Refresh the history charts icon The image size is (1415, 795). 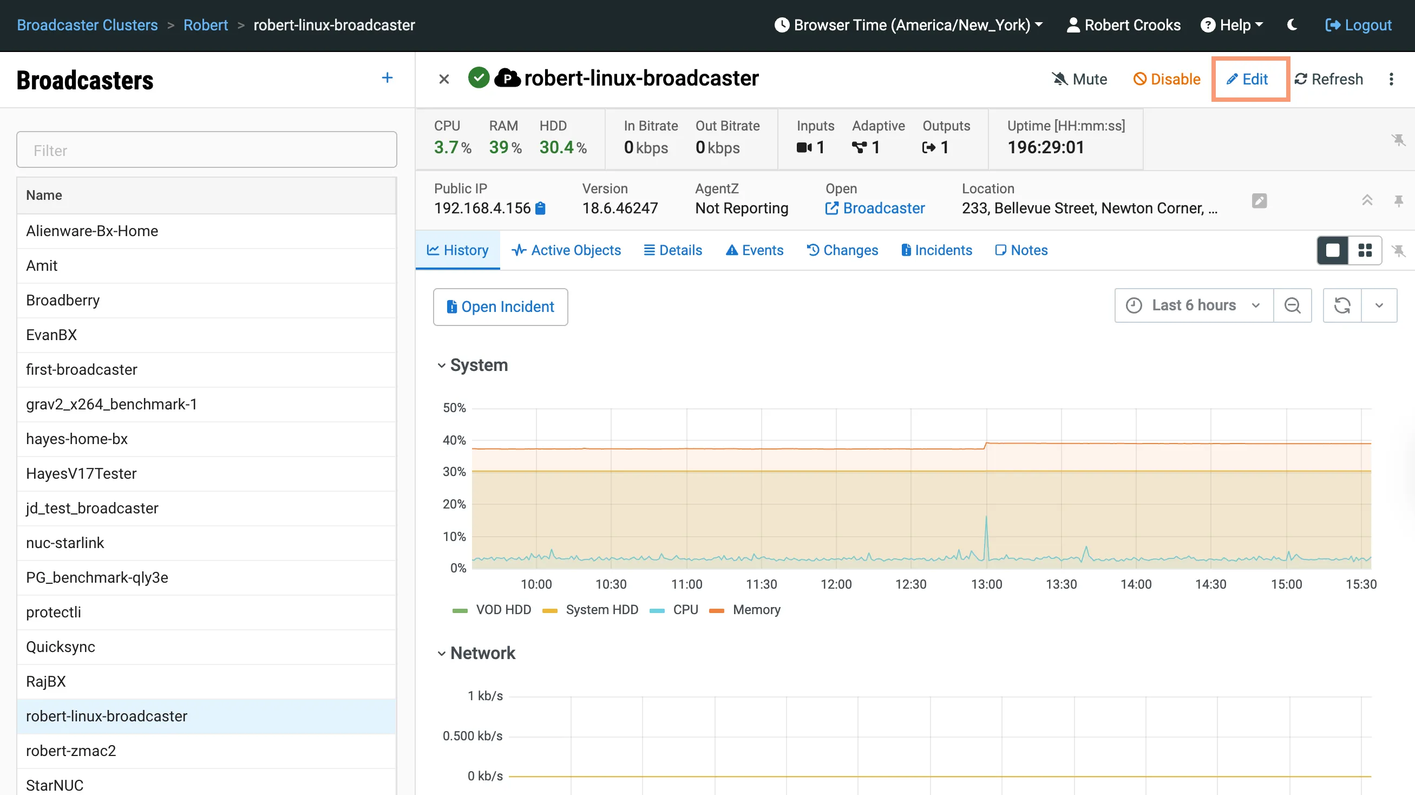[1342, 305]
